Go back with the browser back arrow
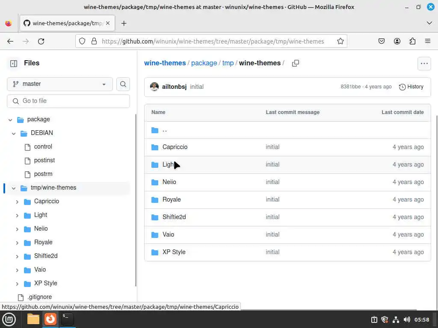 pos(10,41)
